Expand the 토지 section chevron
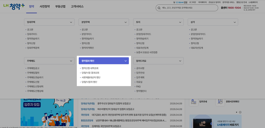The height and width of the screenshot is (128, 265). [x=180, y=22]
